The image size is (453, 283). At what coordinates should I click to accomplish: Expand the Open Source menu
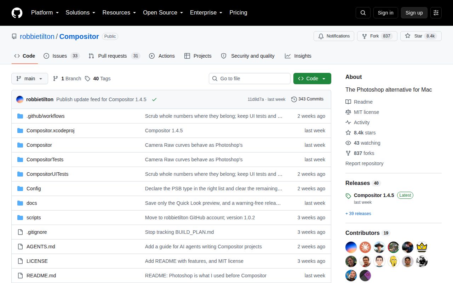click(163, 12)
